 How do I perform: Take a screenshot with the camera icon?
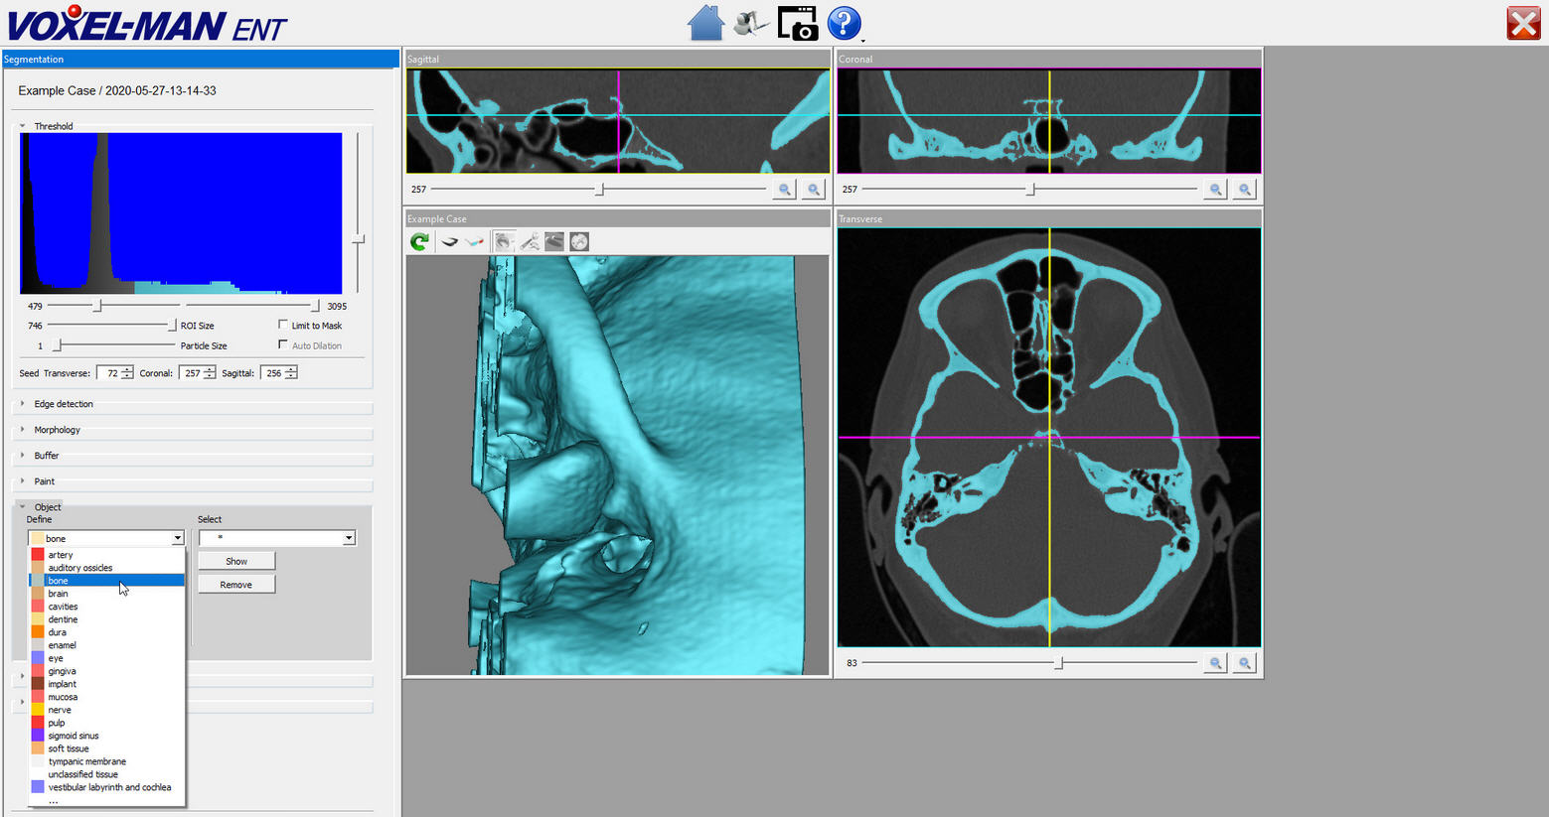tap(797, 23)
